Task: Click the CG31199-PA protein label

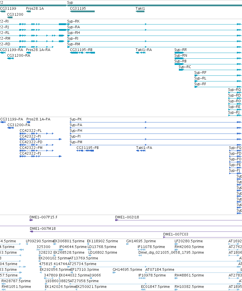Action: click(x=12, y=119)
